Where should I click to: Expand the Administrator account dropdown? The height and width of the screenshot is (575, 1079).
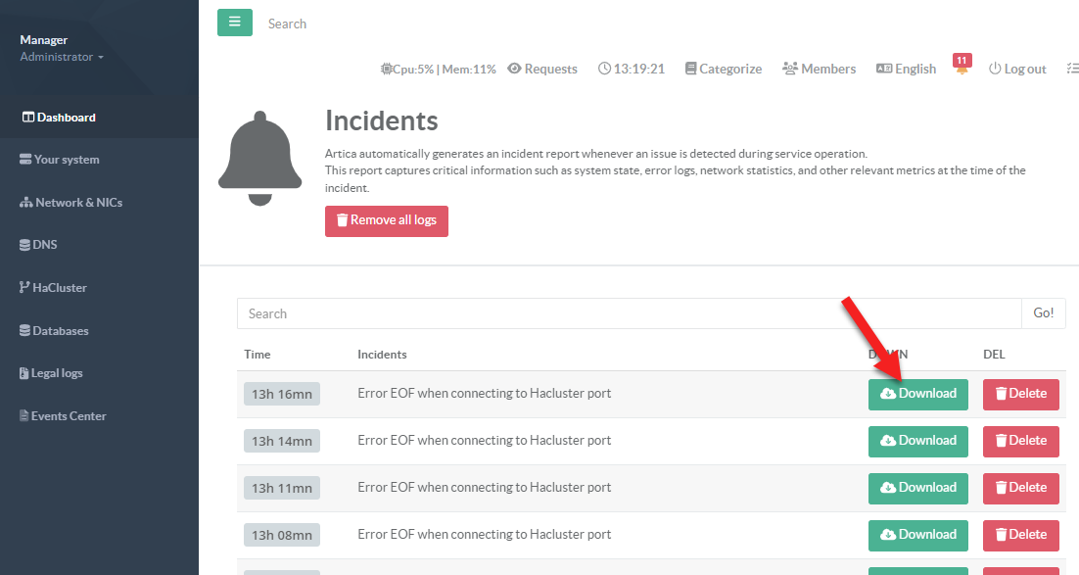coord(62,57)
